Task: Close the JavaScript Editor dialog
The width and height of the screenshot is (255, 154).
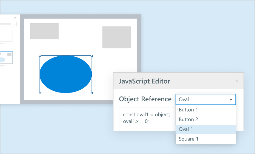Action: (x=237, y=81)
